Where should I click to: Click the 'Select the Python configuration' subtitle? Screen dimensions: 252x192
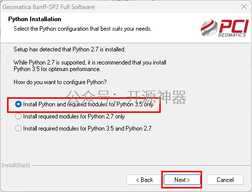pyautogui.click(x=83, y=29)
